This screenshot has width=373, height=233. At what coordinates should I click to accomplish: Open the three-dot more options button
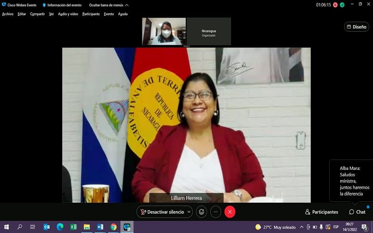pyautogui.click(x=216, y=212)
